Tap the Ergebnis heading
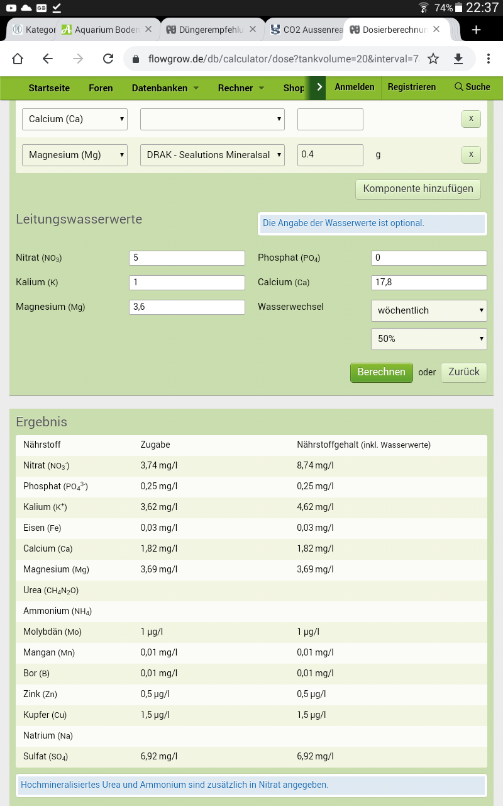The width and height of the screenshot is (503, 806). (41, 422)
